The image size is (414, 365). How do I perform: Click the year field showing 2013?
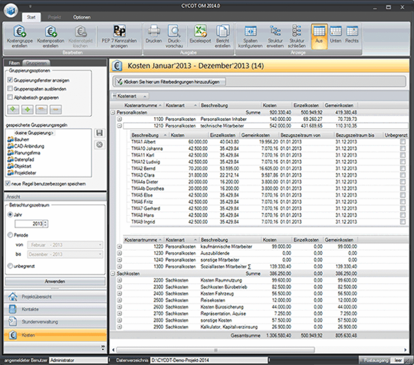29,223
